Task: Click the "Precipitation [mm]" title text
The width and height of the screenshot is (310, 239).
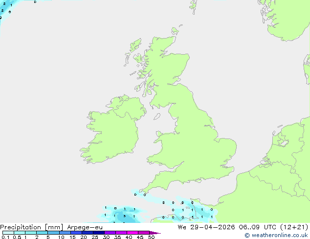Action: click(31, 227)
